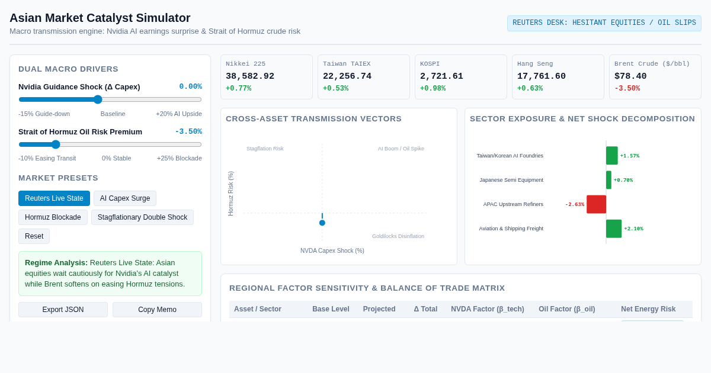Open the Brent Crude price card
711x373 pixels.
(655, 77)
